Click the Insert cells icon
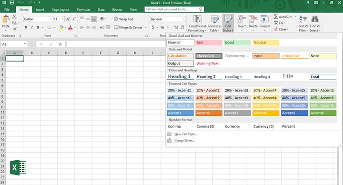The height and width of the screenshot is (185, 343). click(242, 19)
